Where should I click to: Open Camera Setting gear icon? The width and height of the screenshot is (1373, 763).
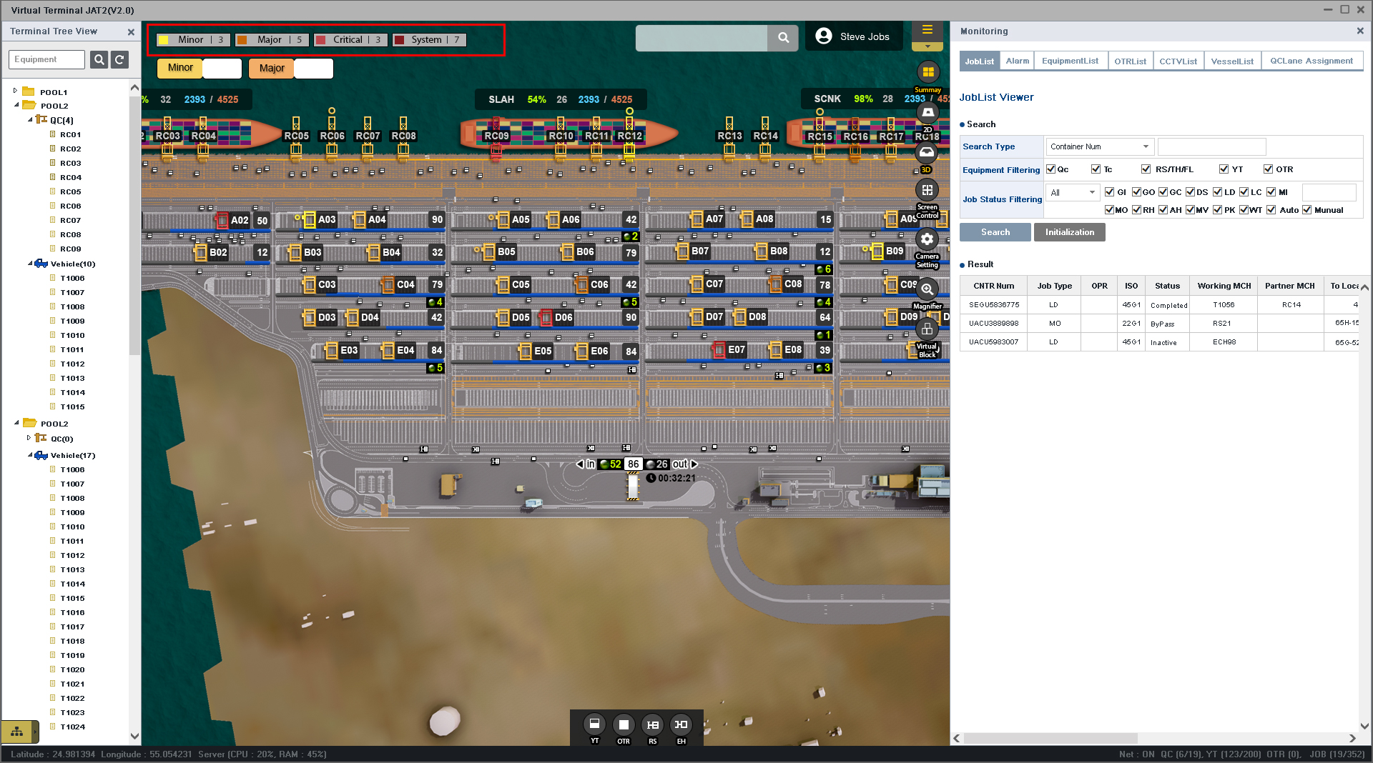pos(927,239)
